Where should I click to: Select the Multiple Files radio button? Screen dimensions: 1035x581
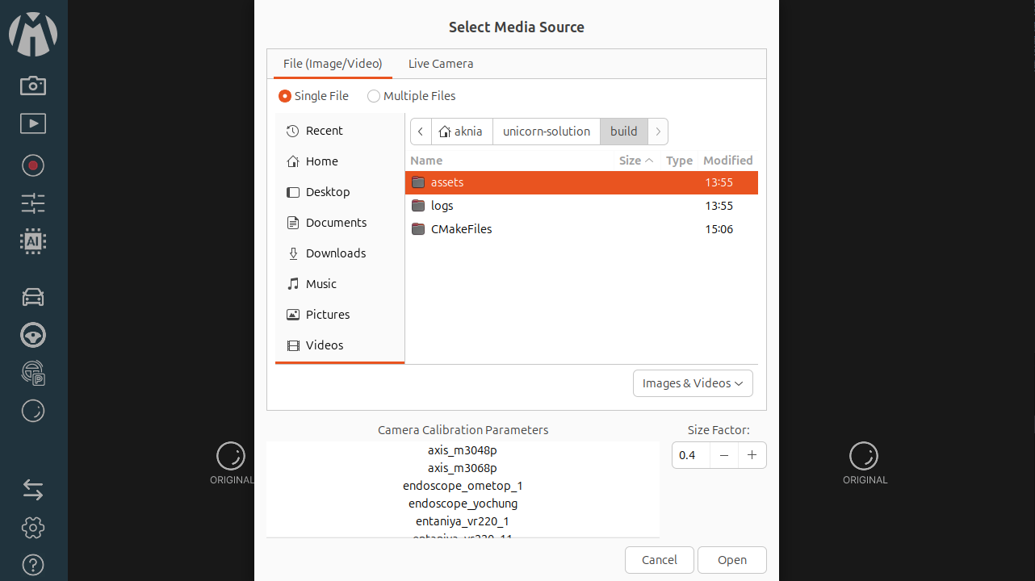click(374, 96)
